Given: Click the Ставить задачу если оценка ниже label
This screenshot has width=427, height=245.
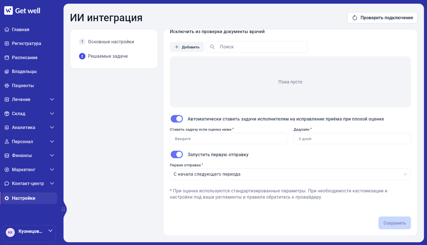Looking at the screenshot, I should coord(201,129).
